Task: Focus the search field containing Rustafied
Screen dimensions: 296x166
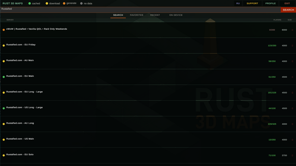Action: 140,10
